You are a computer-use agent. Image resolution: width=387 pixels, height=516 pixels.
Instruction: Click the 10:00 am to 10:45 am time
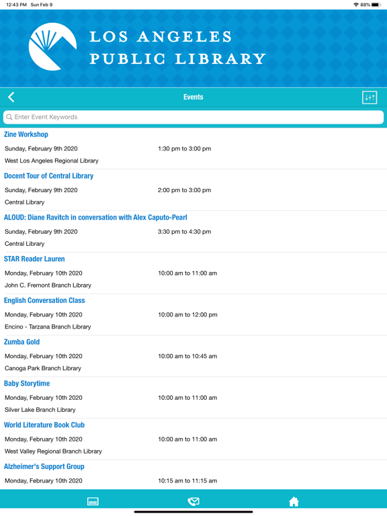[x=187, y=356]
